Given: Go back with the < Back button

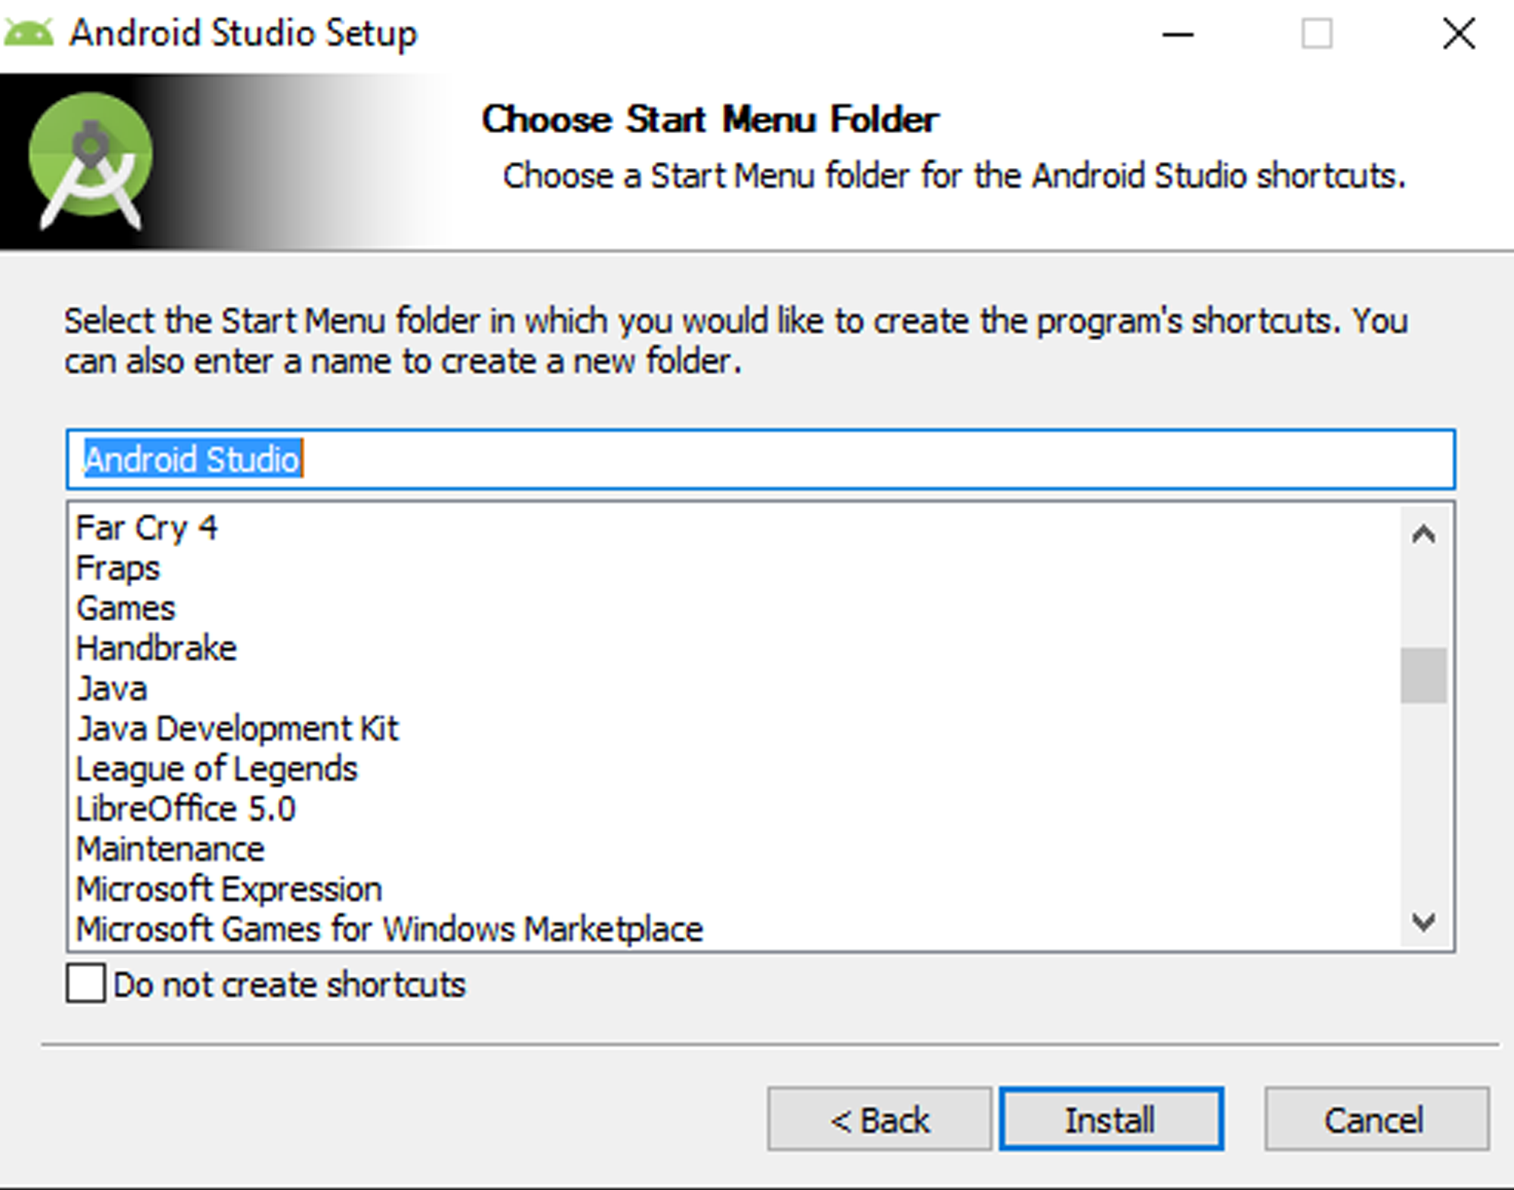Looking at the screenshot, I should [879, 1119].
